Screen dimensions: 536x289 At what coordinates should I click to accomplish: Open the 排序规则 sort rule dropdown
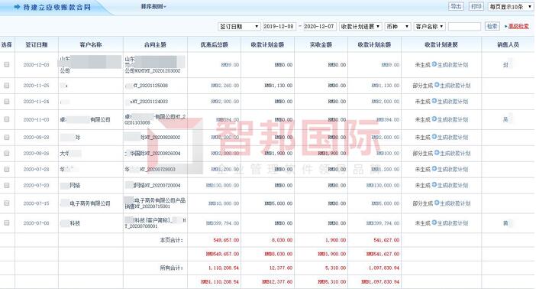pyautogui.click(x=153, y=7)
